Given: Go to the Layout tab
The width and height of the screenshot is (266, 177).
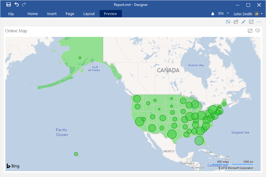Looking at the screenshot, I should (x=89, y=14).
